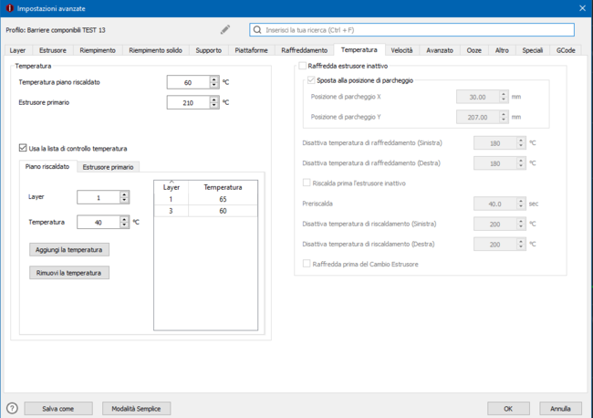
Task: Enable 'Raffredda estrusore inattivo' checkbox
Action: pos(303,67)
